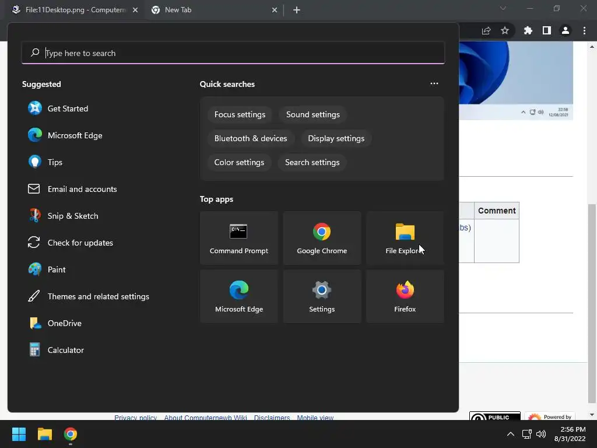This screenshot has height=448, width=597.
Task: Open network status in system tray
Action: coord(526,434)
